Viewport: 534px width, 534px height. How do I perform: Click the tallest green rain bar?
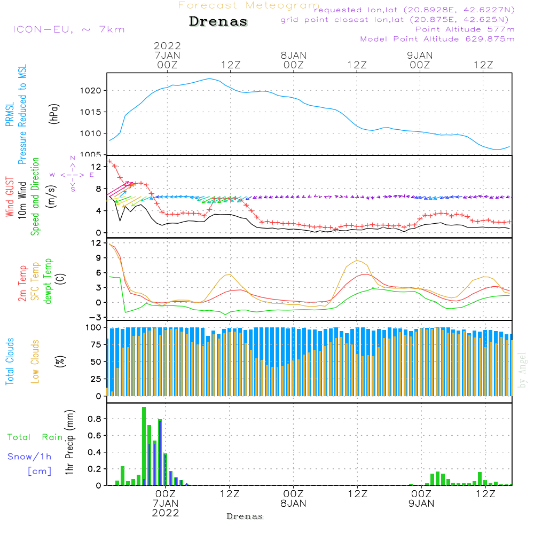[x=144, y=446]
